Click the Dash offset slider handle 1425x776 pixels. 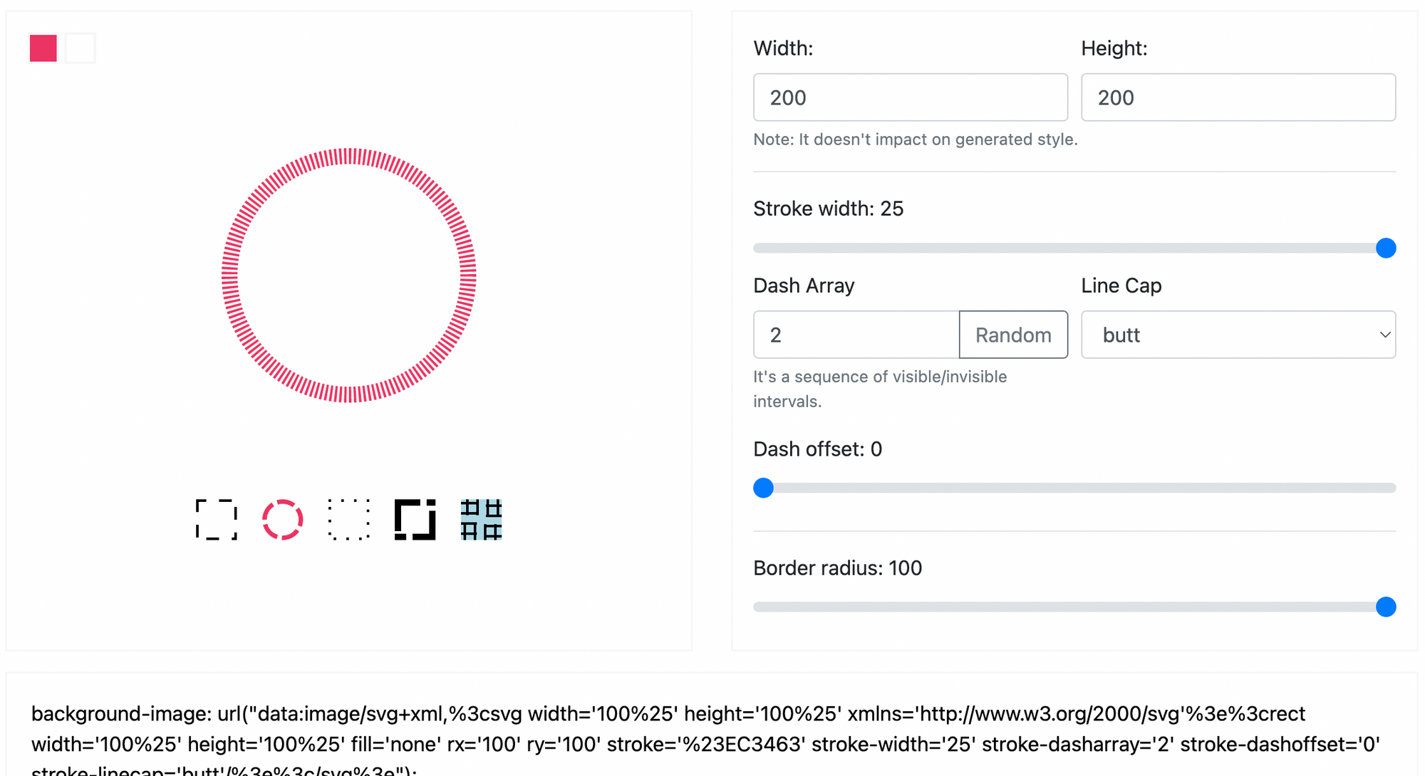click(764, 488)
